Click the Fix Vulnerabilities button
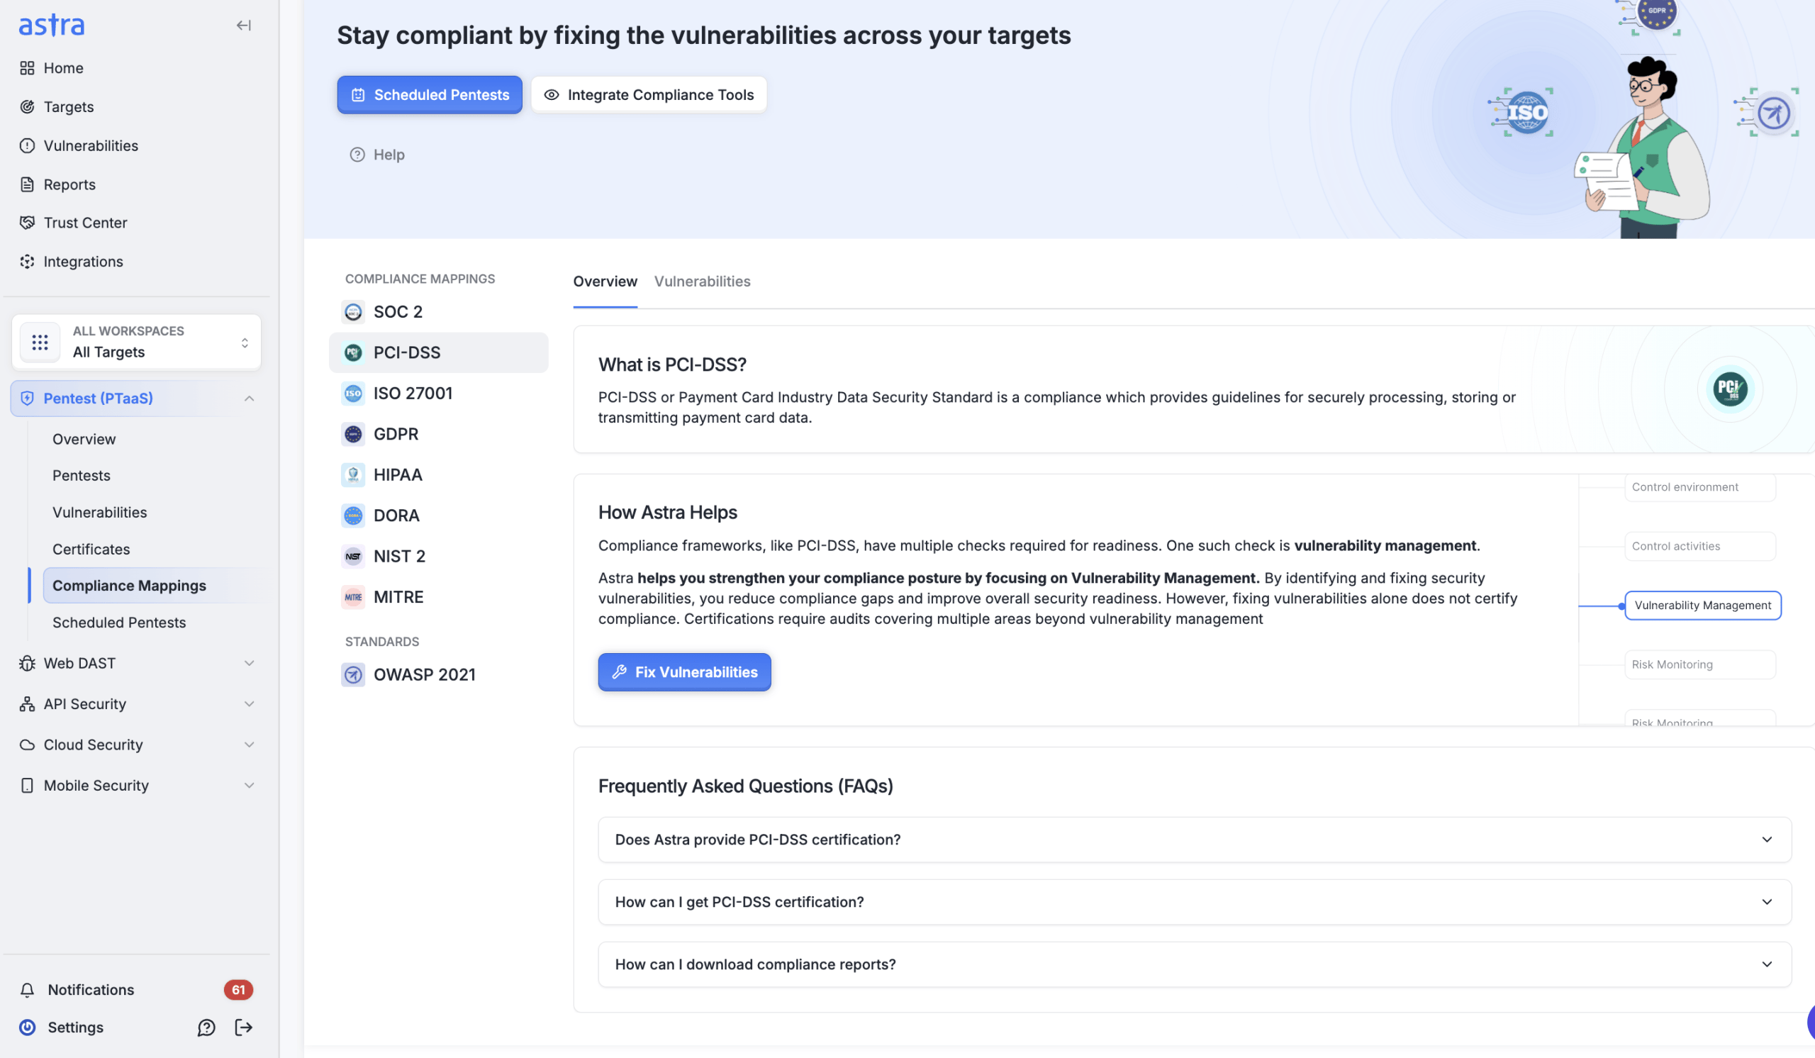The image size is (1815, 1058). (684, 672)
